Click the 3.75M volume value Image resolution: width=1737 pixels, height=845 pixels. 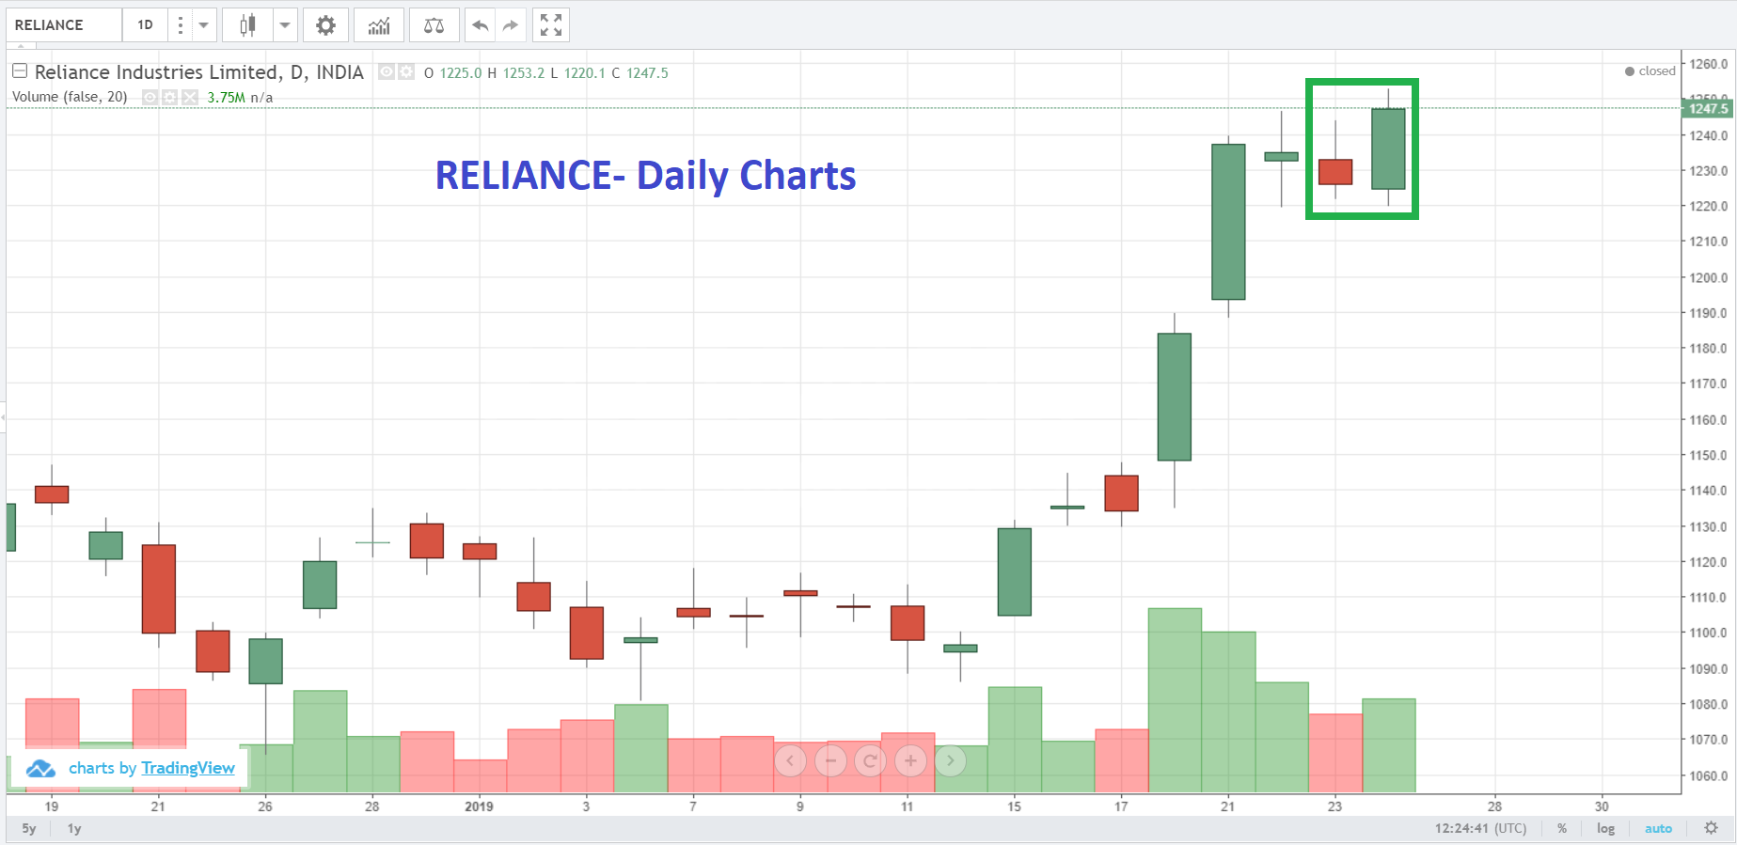click(227, 97)
